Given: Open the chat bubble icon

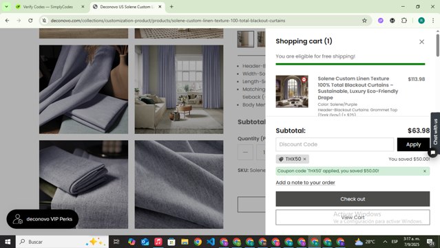Looking at the screenshot, I should pyautogui.click(x=433, y=153).
